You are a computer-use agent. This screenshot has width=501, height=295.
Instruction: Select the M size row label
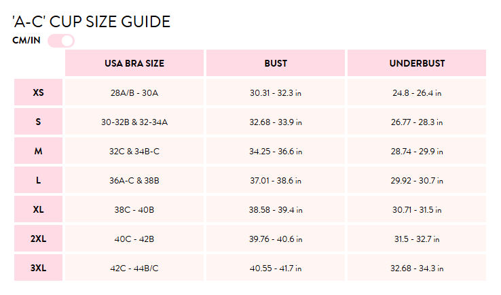click(38, 151)
